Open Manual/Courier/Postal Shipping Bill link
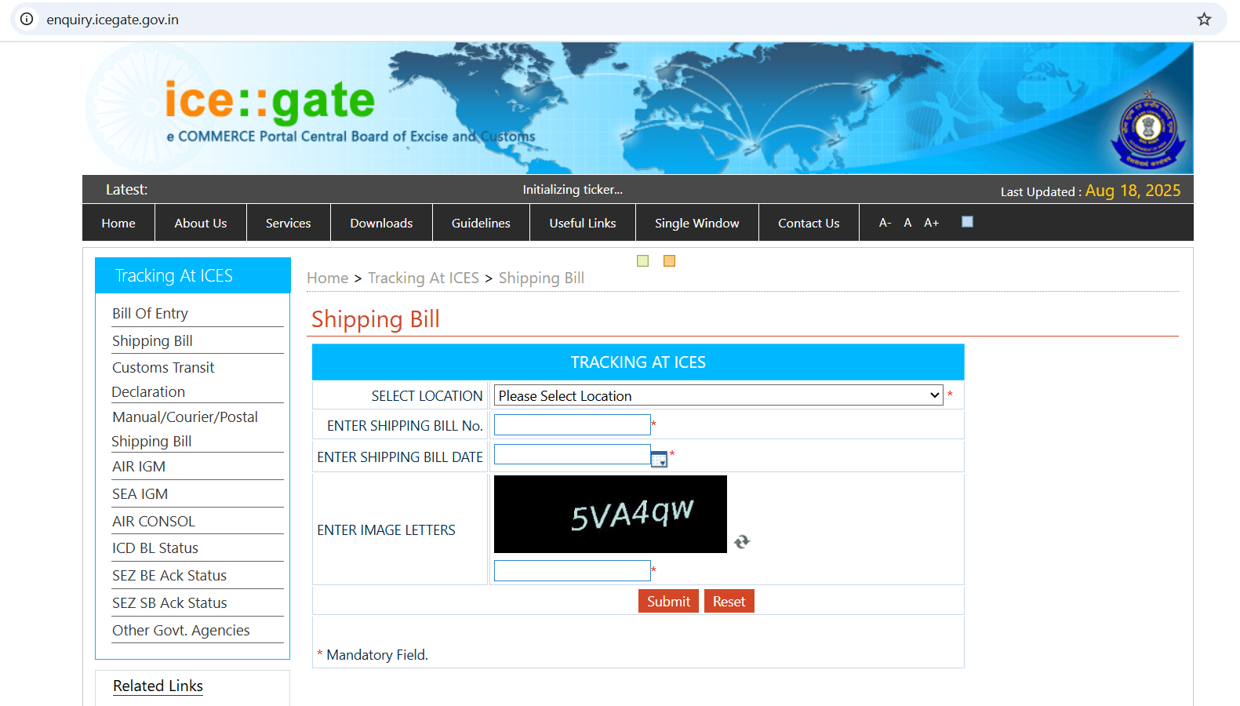Viewport: 1240px width, 706px height. pyautogui.click(x=184, y=429)
